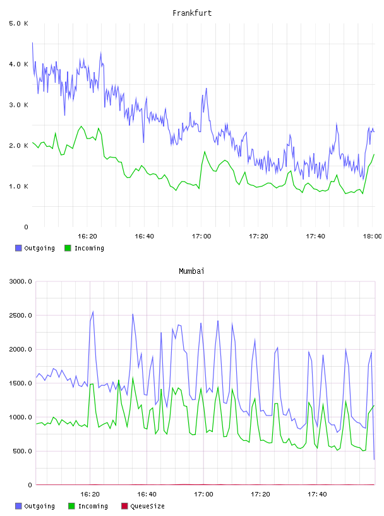384x516 pixels.
Task: Click the 16:40 time label on Frankfurt chart
Action: pyautogui.click(x=145, y=236)
